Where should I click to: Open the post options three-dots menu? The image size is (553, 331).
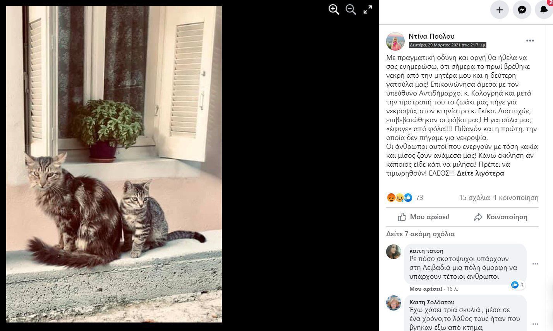[x=530, y=41]
